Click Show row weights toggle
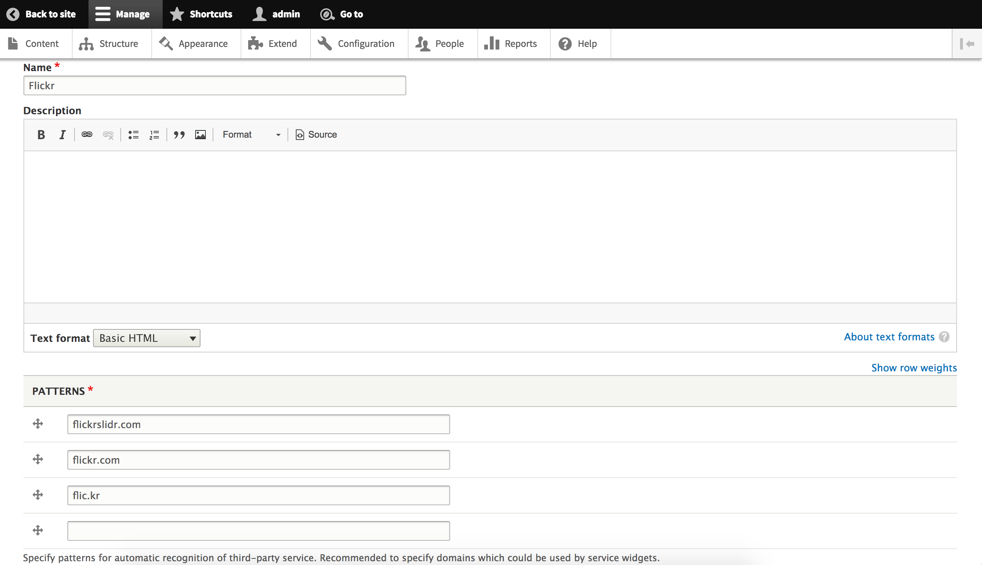Image resolution: width=982 pixels, height=565 pixels. (914, 368)
